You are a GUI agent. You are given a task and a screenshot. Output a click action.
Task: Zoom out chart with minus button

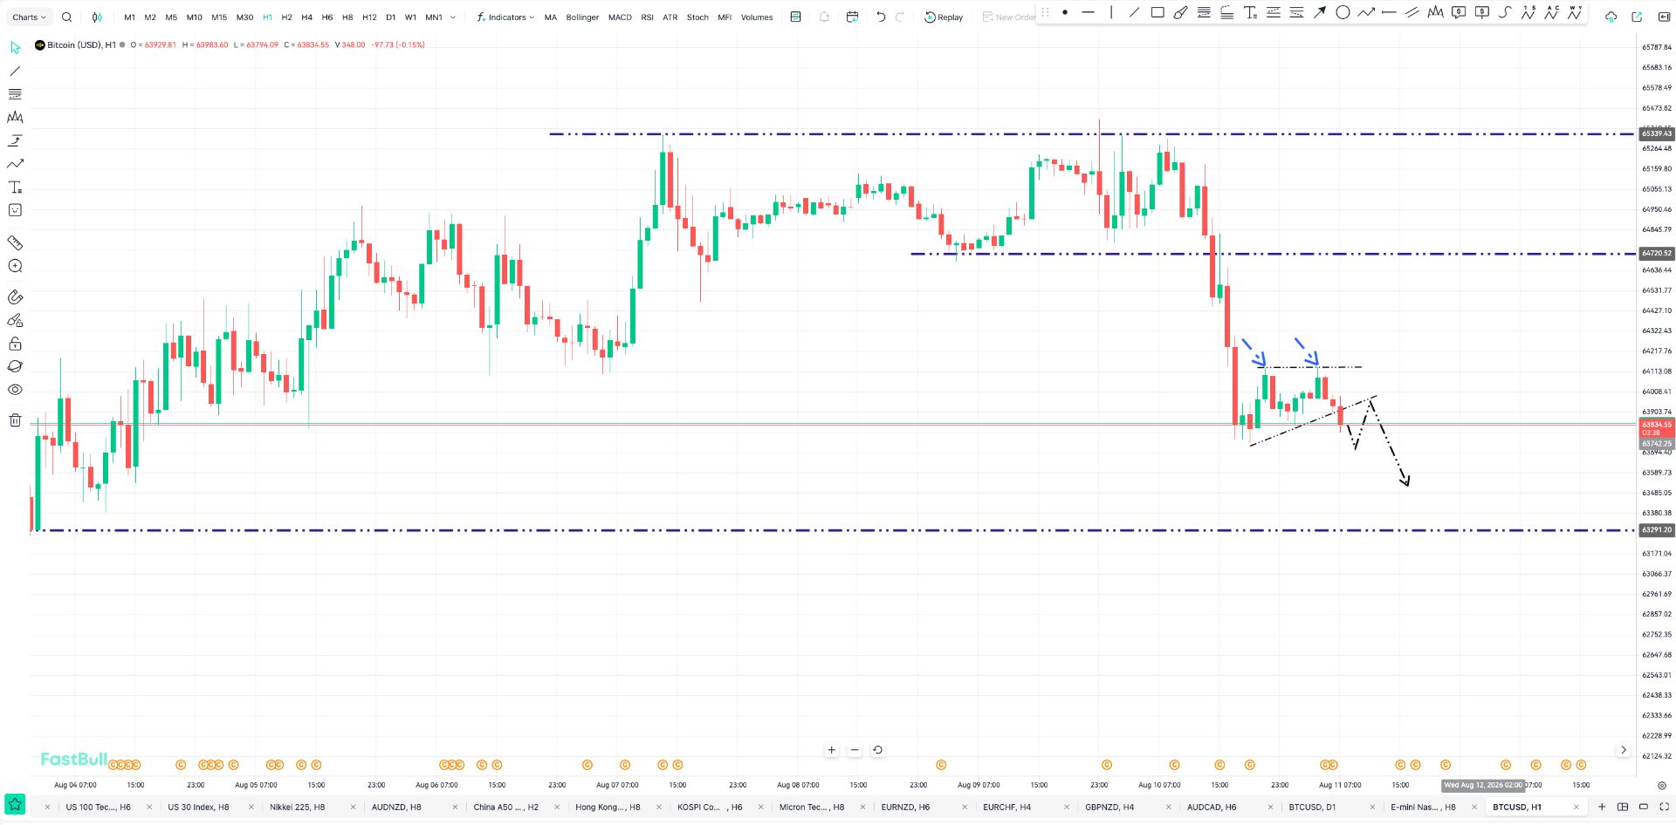[855, 750]
